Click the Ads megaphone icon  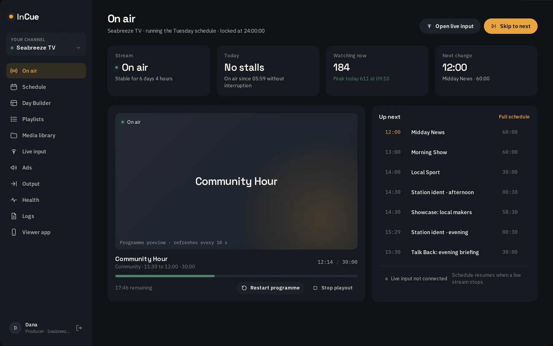[x=14, y=168]
